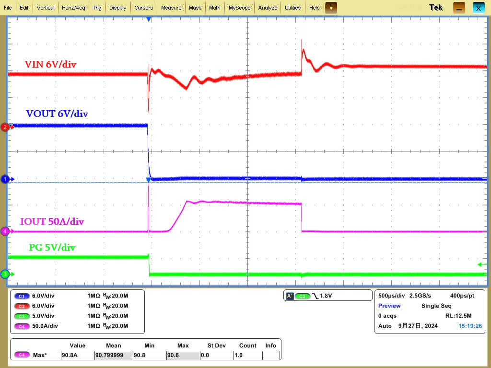Click the A' trigger event icon
Viewport: 491px width, 368px height.
pos(290,296)
